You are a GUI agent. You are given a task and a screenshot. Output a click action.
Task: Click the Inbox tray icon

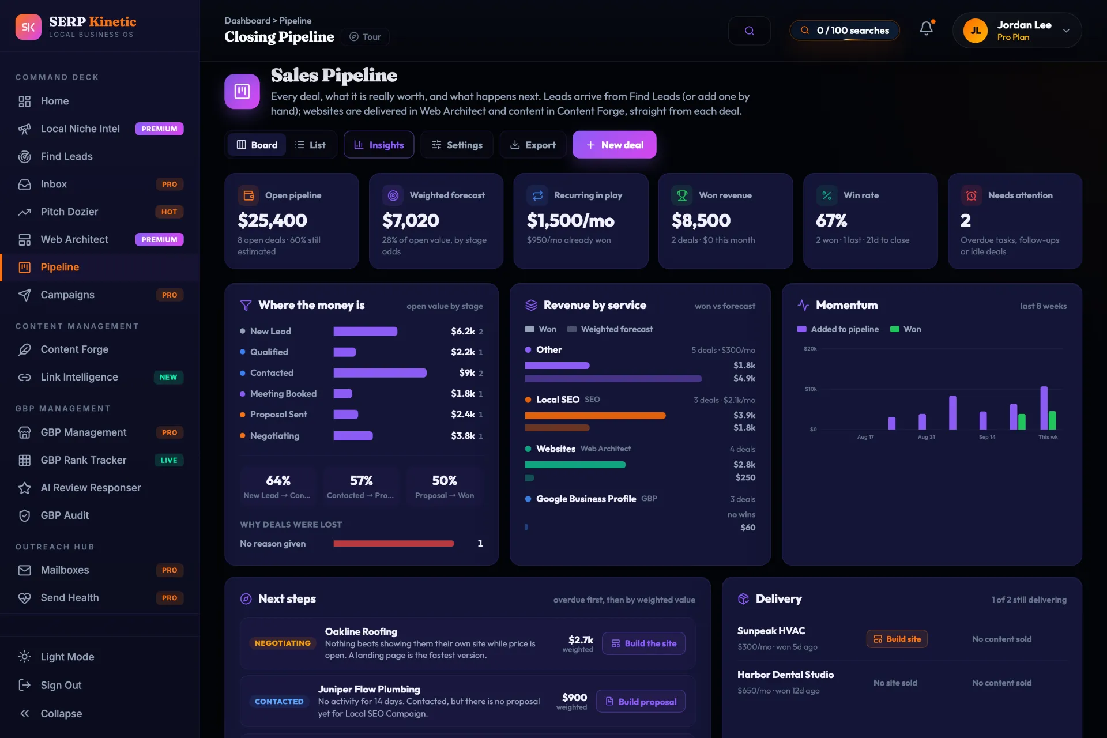(x=24, y=184)
